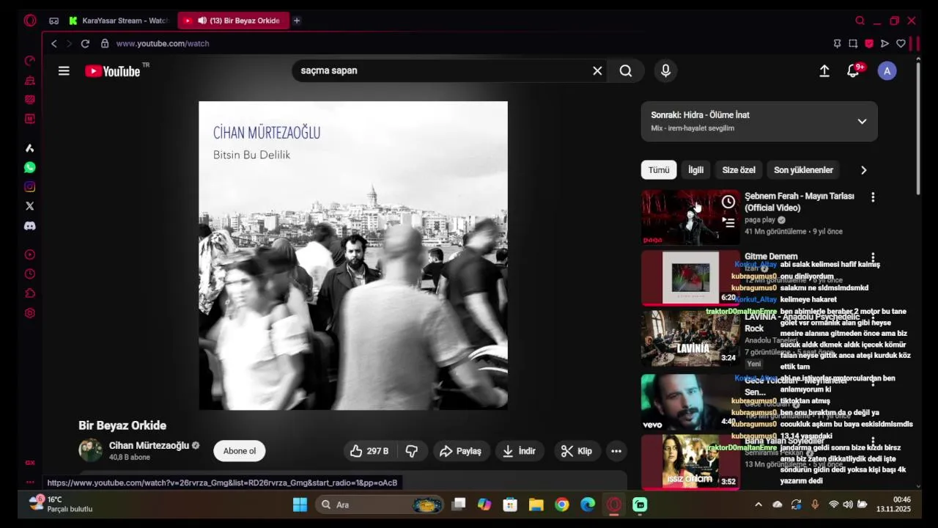
Task: Open Discord in the Opera sidebar
Action: [30, 226]
